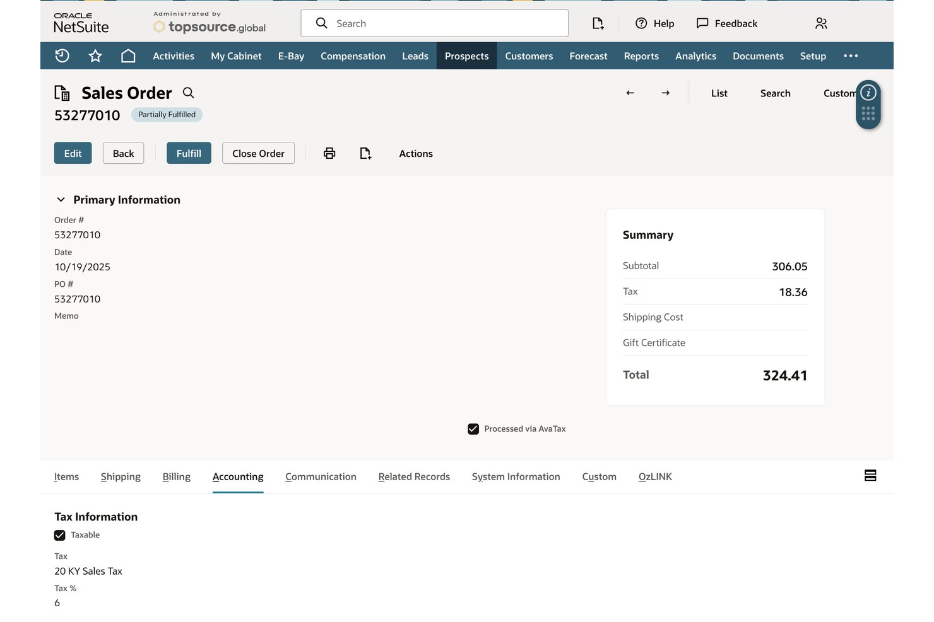
Task: Open the Shortcuts star icon
Action: pyautogui.click(x=95, y=56)
